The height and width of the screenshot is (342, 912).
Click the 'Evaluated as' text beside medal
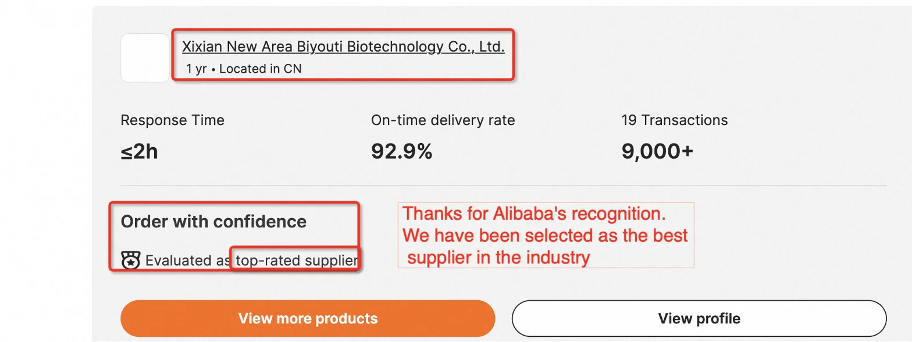point(187,261)
